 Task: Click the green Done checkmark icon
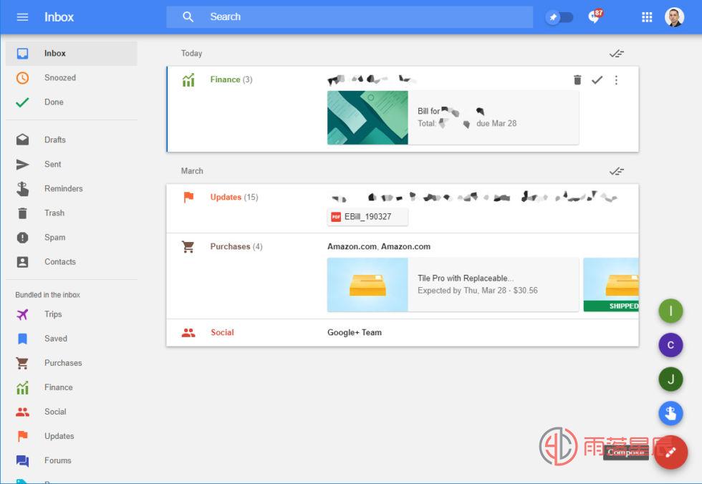point(22,102)
